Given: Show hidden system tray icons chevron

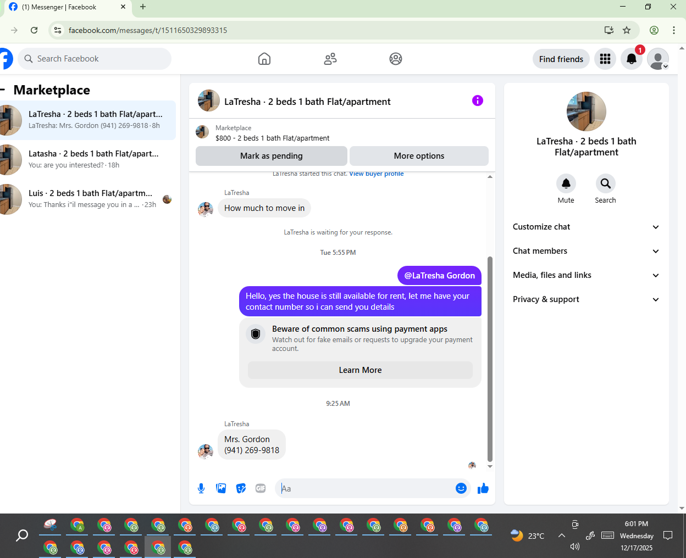Looking at the screenshot, I should pyautogui.click(x=561, y=535).
